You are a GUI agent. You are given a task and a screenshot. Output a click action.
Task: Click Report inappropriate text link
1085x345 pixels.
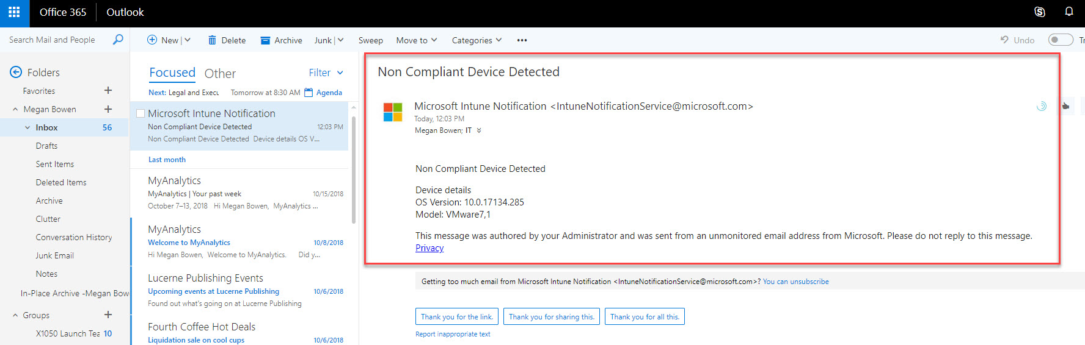(x=453, y=334)
